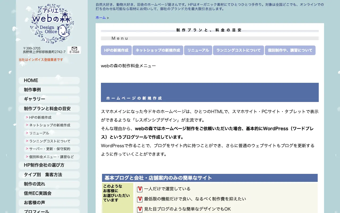Open the E-mail envelope icon

[74, 50]
